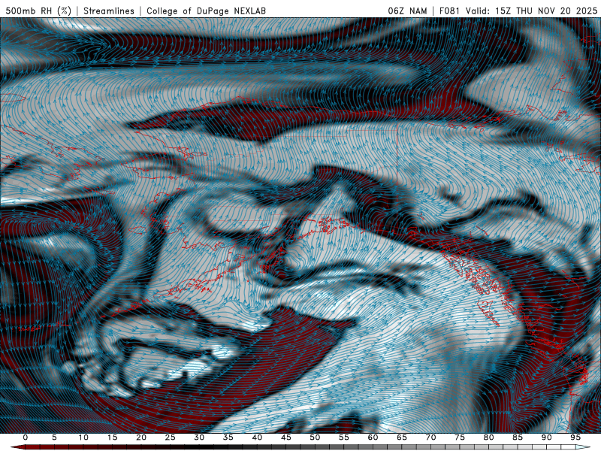Click the 95 label on the color scale
601x451 pixels.
coord(575,437)
